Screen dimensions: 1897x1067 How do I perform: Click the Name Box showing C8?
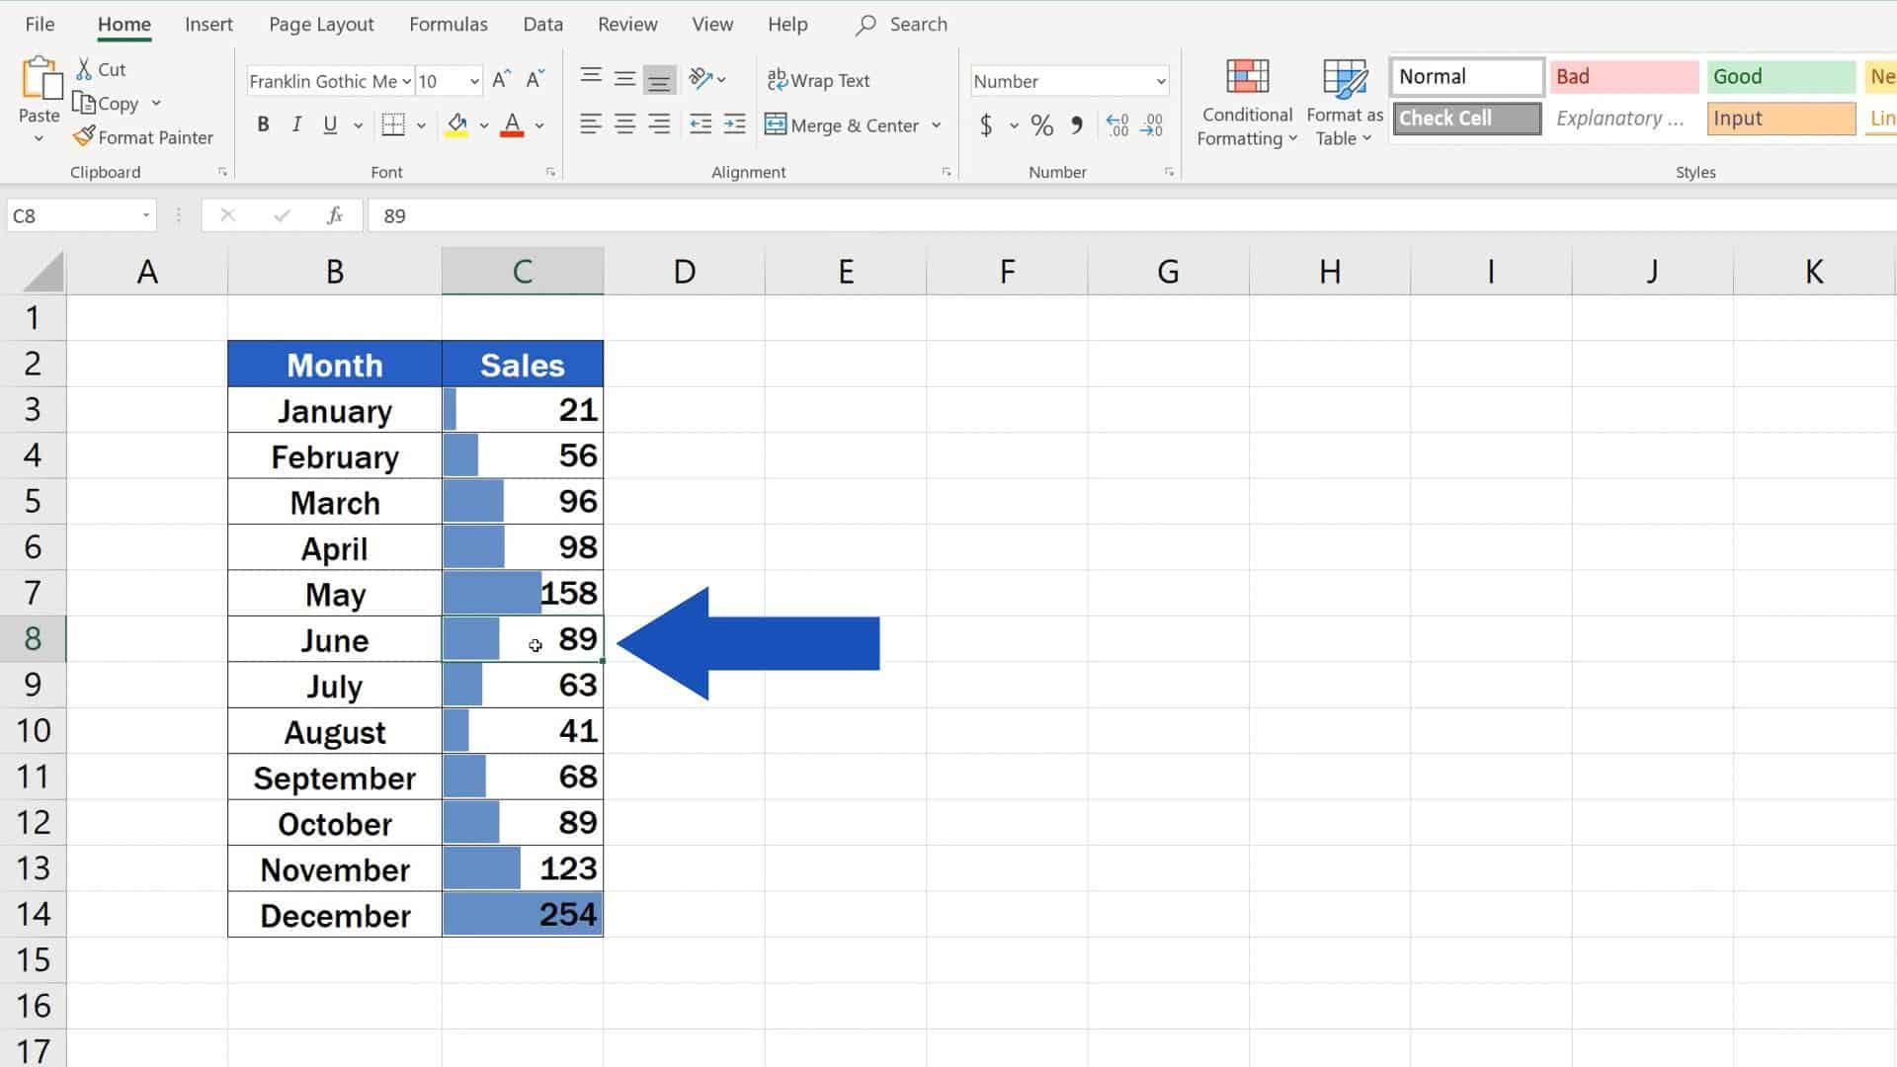pos(69,215)
